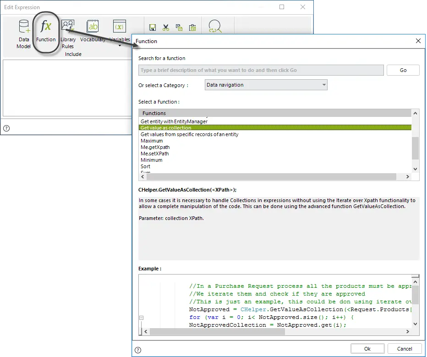Open help in the Edit Expression window
This screenshot has height=357, width=427.
click(x=6, y=128)
